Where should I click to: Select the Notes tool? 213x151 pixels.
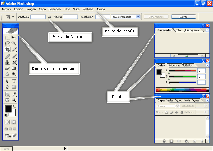click(7, 94)
